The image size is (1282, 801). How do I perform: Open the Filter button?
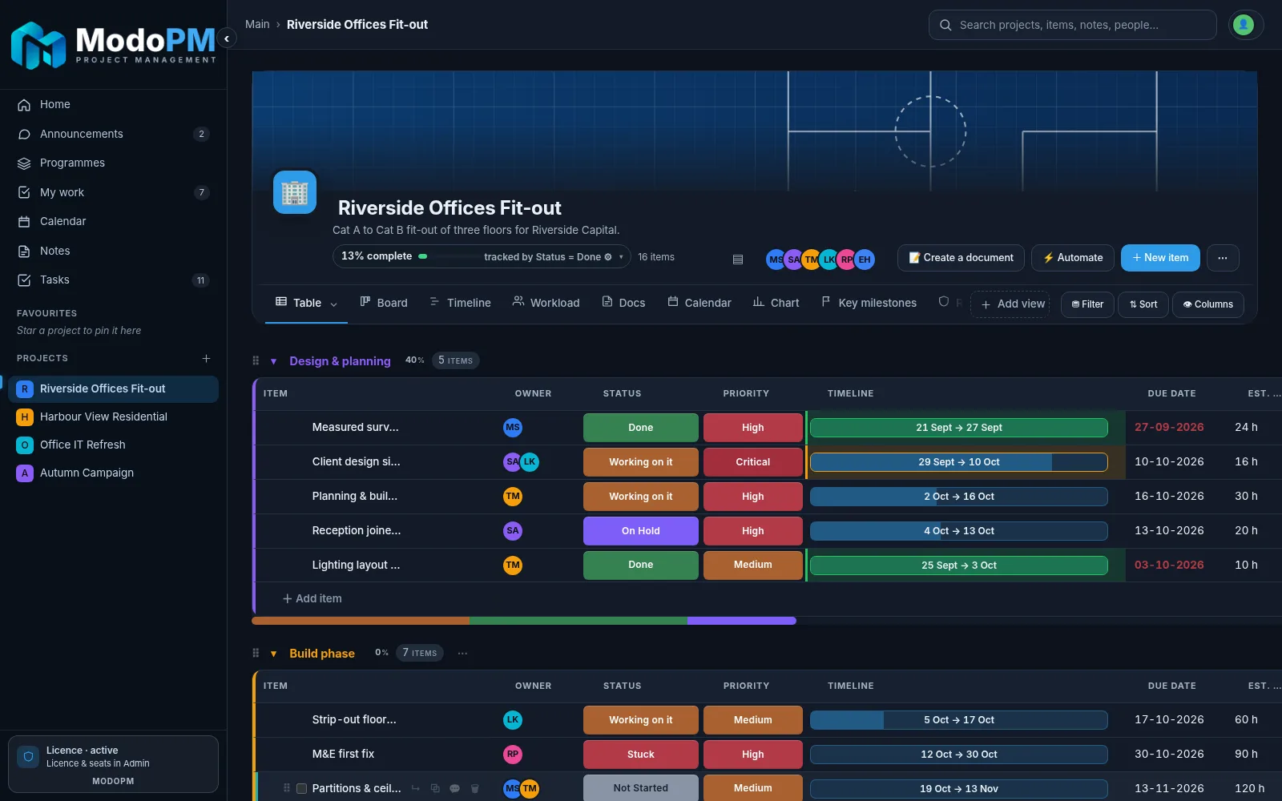pos(1087,304)
